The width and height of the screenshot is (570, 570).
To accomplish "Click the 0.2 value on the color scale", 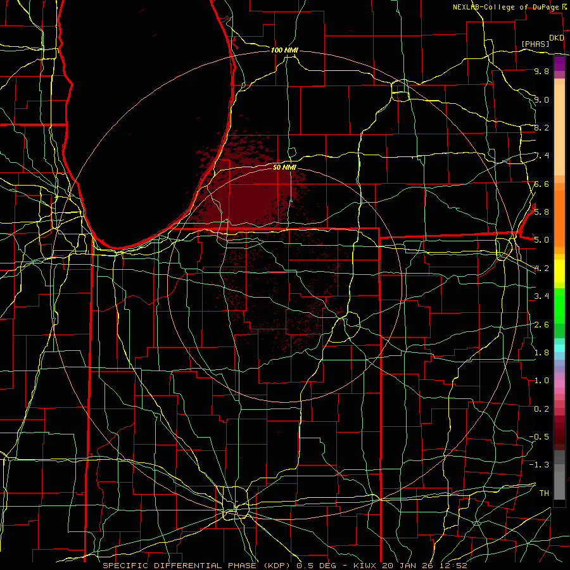I will [x=541, y=408].
